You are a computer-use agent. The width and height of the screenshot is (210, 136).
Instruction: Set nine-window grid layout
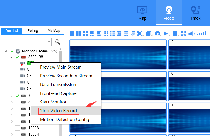click(106, 33)
